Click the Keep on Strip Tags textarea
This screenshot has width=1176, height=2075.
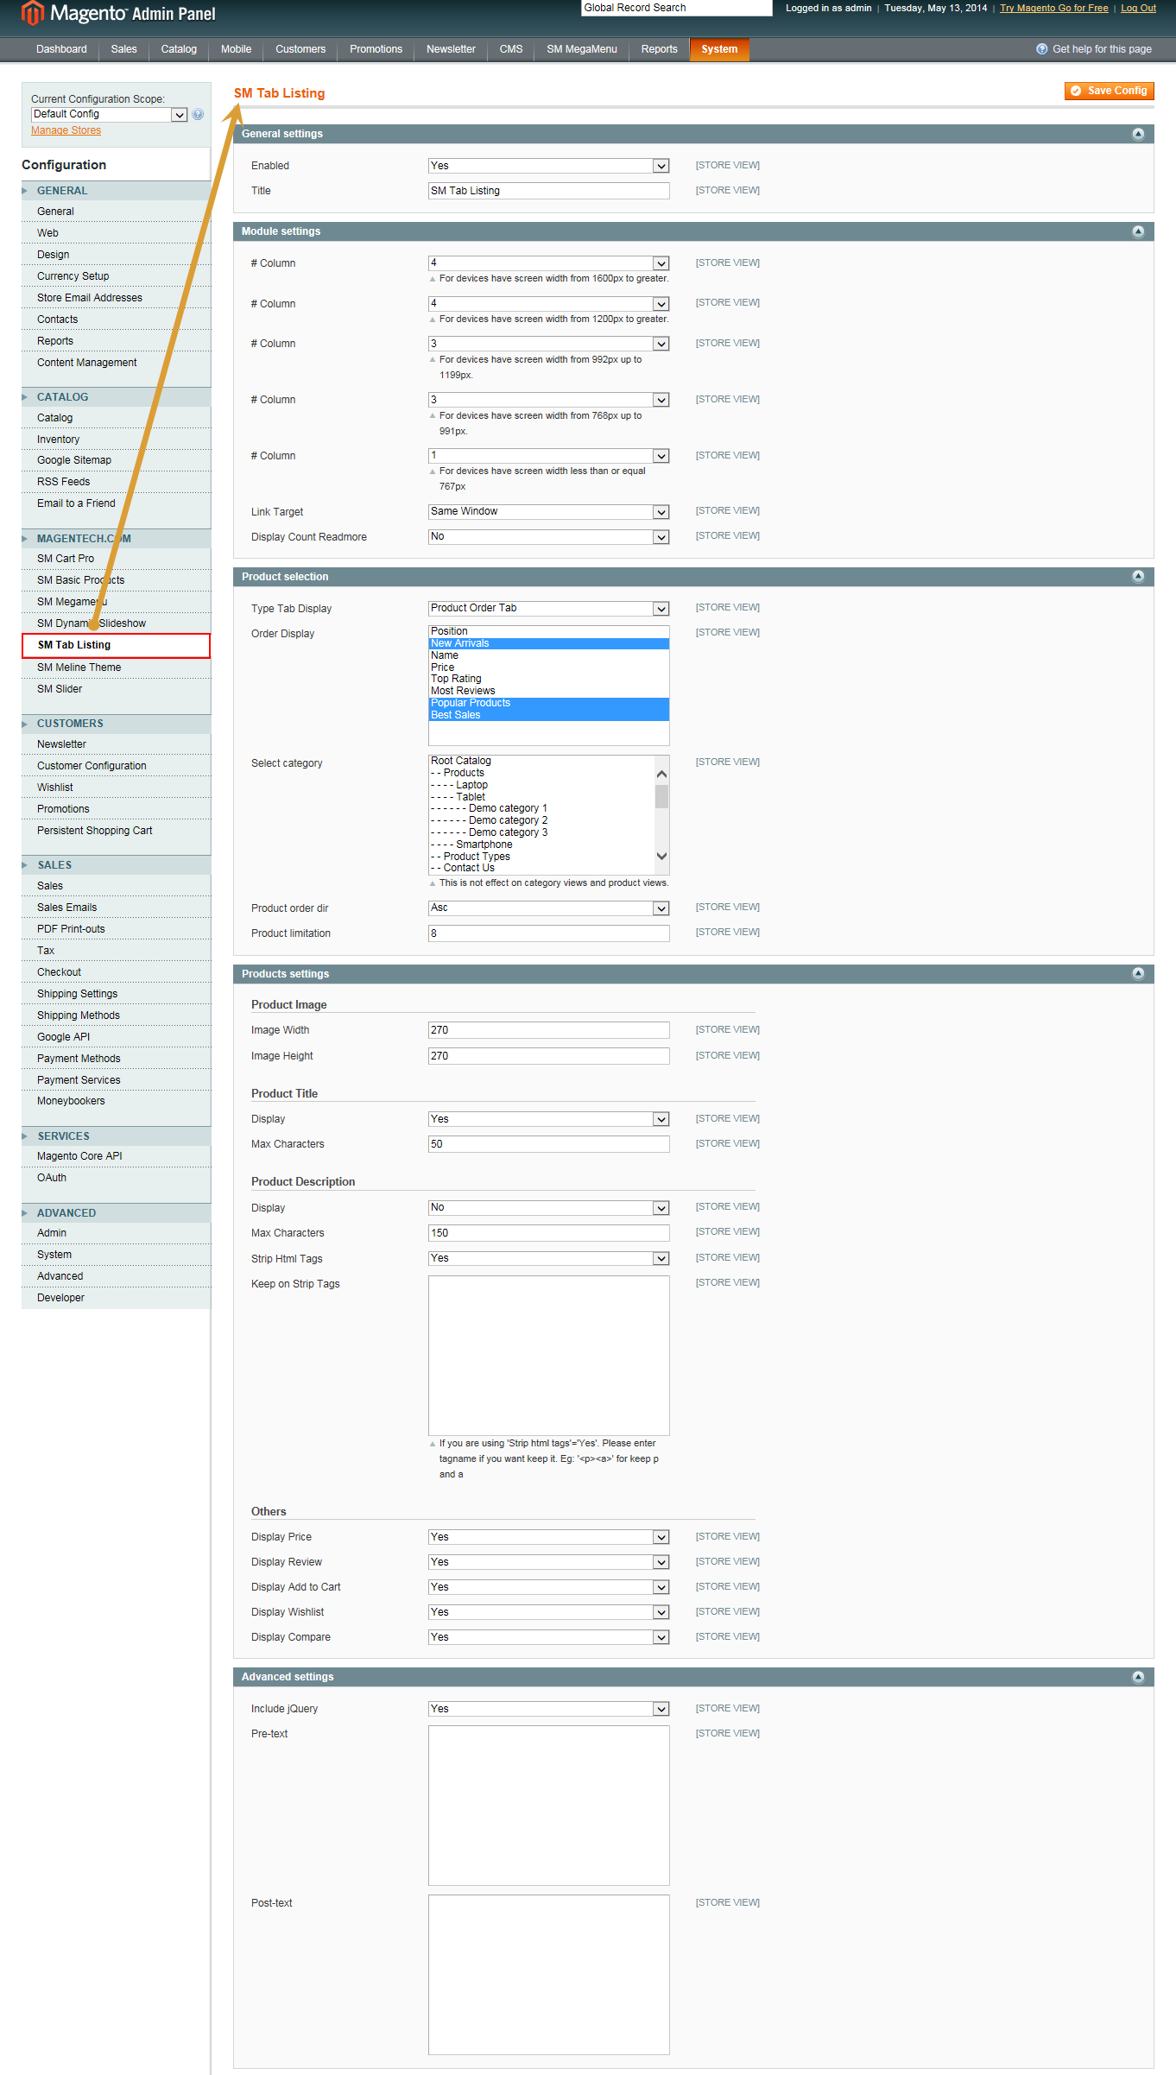click(549, 1356)
